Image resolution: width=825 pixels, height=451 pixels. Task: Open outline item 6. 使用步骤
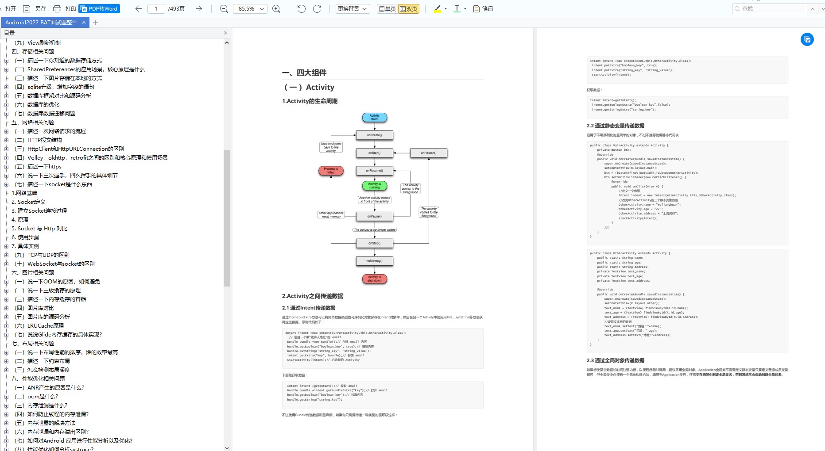pos(25,237)
